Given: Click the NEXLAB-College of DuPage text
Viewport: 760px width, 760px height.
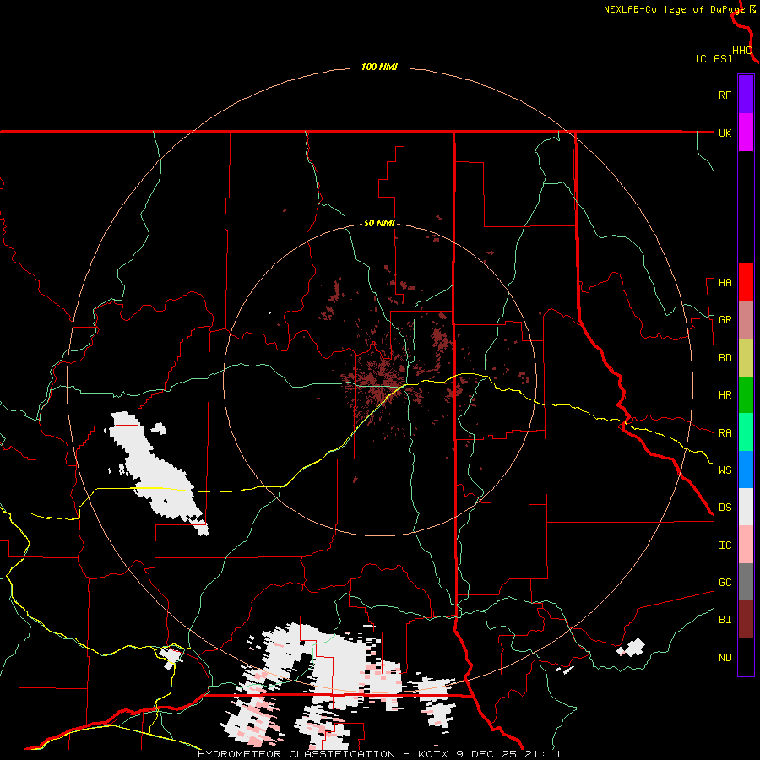Looking at the screenshot, I should tap(674, 9).
